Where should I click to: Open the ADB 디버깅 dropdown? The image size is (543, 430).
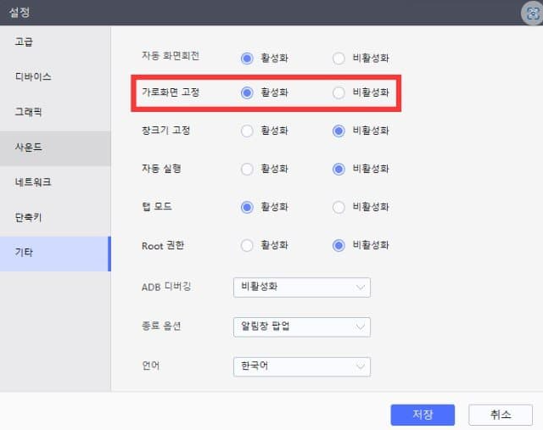pos(302,288)
